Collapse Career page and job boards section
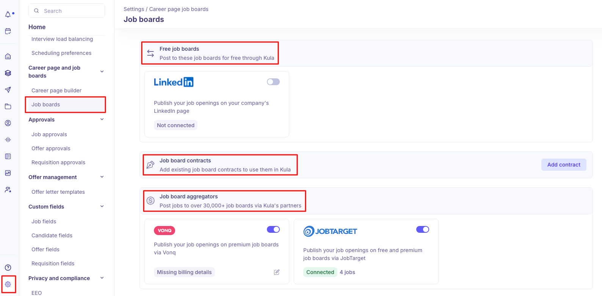The image size is (602, 296). click(102, 72)
